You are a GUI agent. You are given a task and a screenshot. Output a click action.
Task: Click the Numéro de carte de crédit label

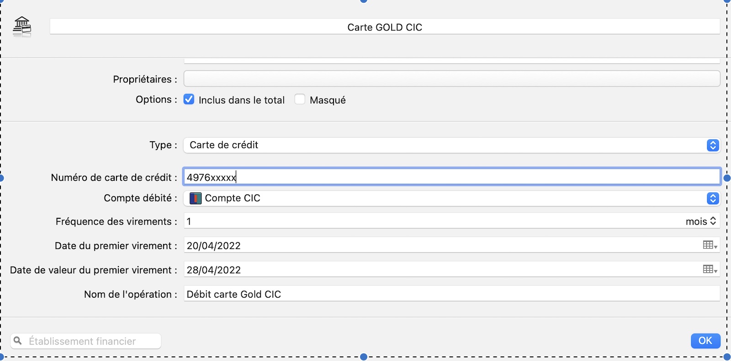click(x=114, y=177)
